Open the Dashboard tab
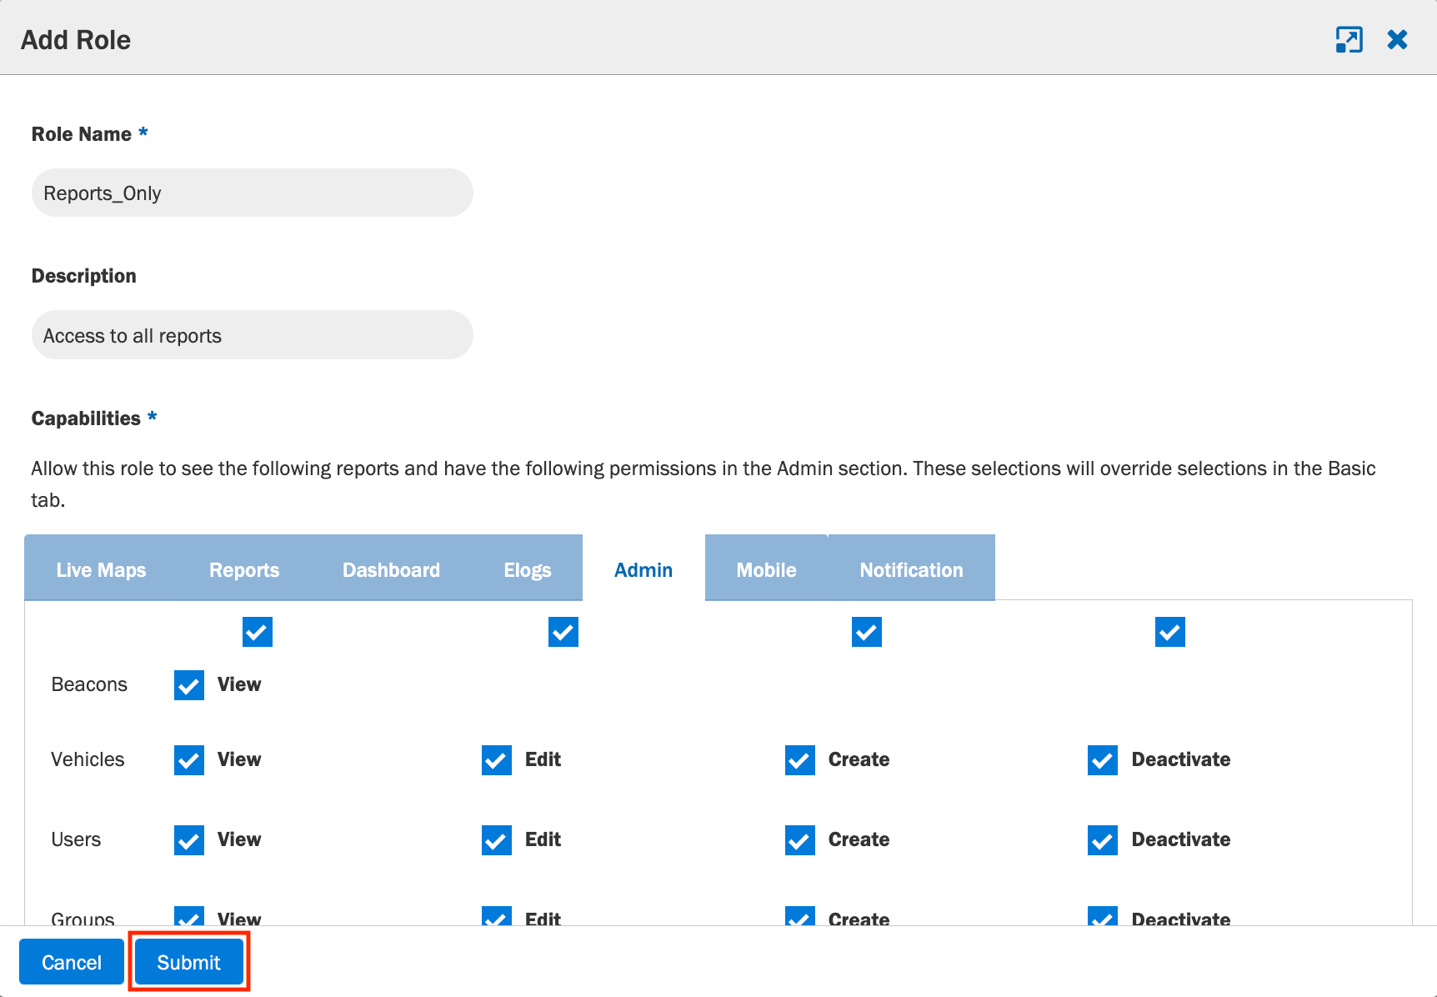 (x=391, y=569)
